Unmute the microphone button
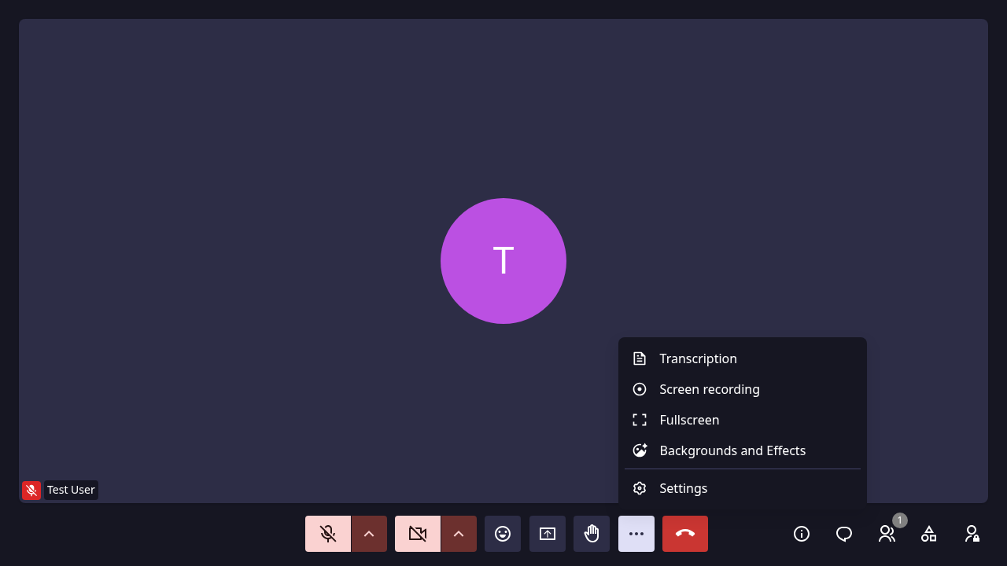Image resolution: width=1007 pixels, height=566 pixels. click(x=328, y=534)
